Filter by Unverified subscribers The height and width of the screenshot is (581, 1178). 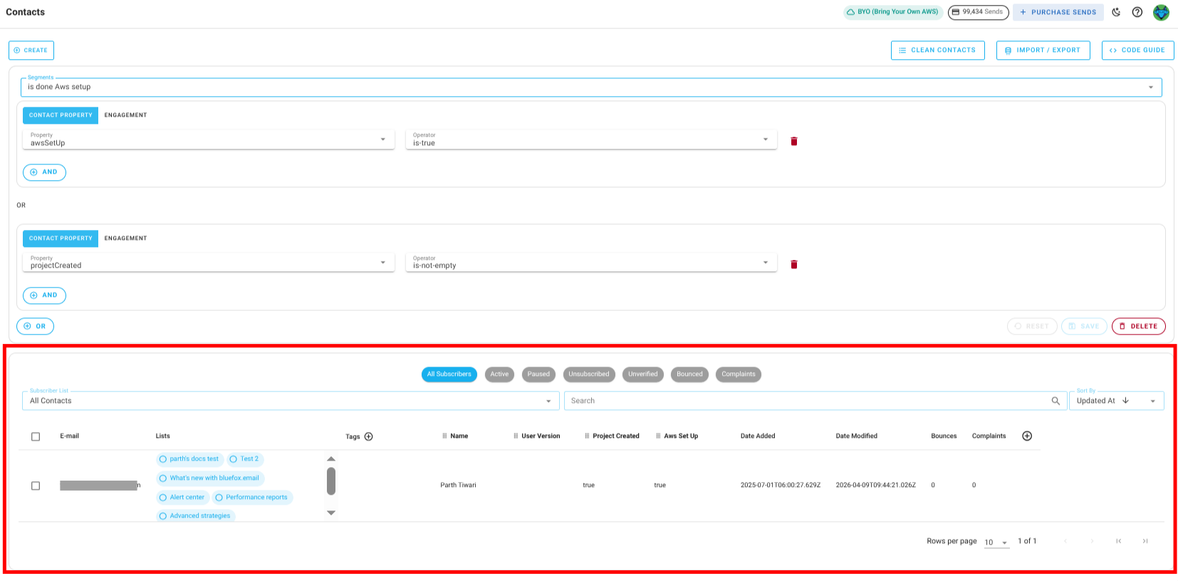[643, 375]
